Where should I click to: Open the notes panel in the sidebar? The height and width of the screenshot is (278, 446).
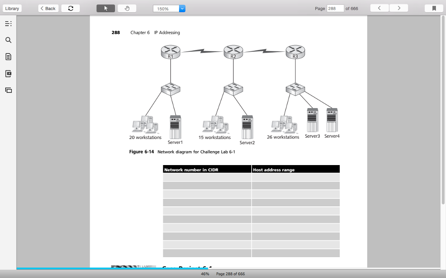[8, 56]
